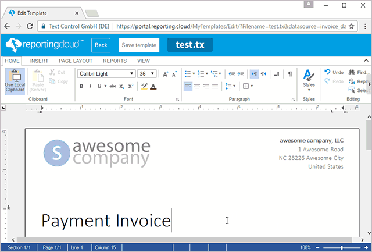Bookmark this page with star icon
Viewport: 372px width, 252px height.
[352, 26]
